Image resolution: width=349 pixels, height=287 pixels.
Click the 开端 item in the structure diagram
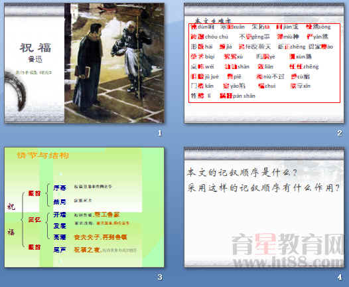point(60,215)
